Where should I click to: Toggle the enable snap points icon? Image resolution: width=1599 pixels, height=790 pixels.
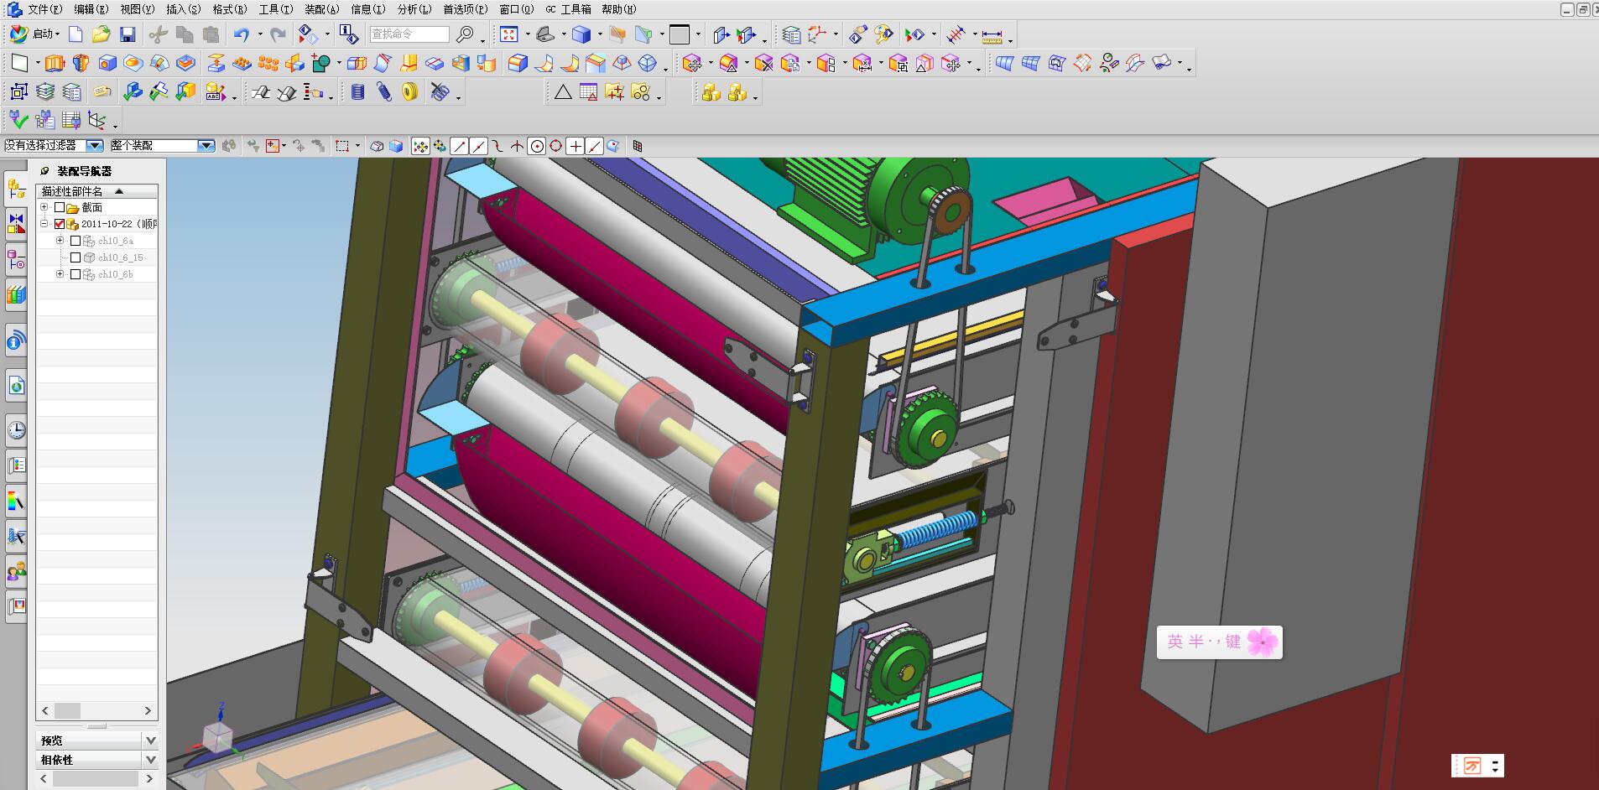click(x=420, y=146)
